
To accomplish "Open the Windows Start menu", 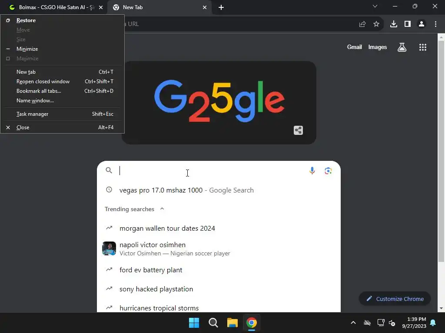I will (x=194, y=323).
